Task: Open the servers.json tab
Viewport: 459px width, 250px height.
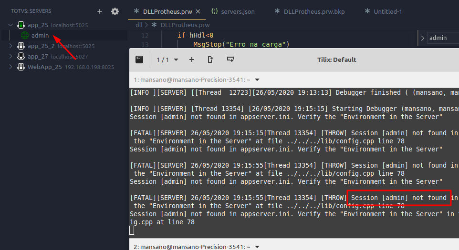Action: pyautogui.click(x=233, y=11)
